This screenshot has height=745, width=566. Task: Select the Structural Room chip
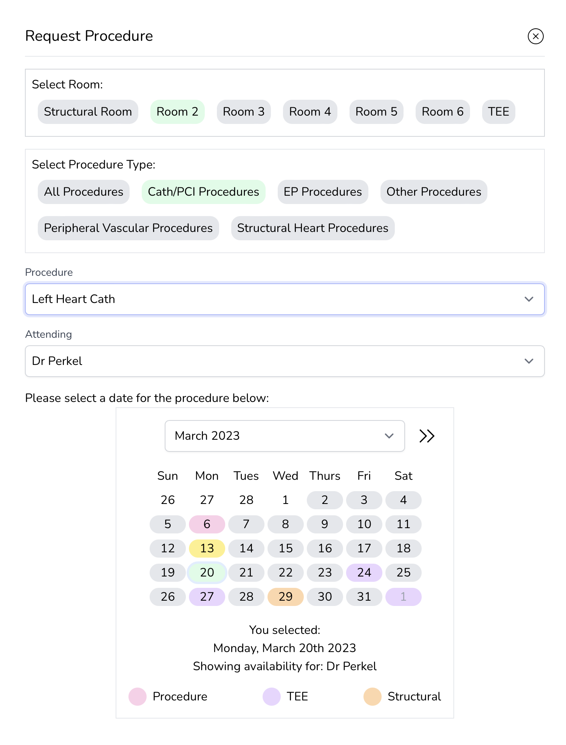pyautogui.click(x=88, y=112)
